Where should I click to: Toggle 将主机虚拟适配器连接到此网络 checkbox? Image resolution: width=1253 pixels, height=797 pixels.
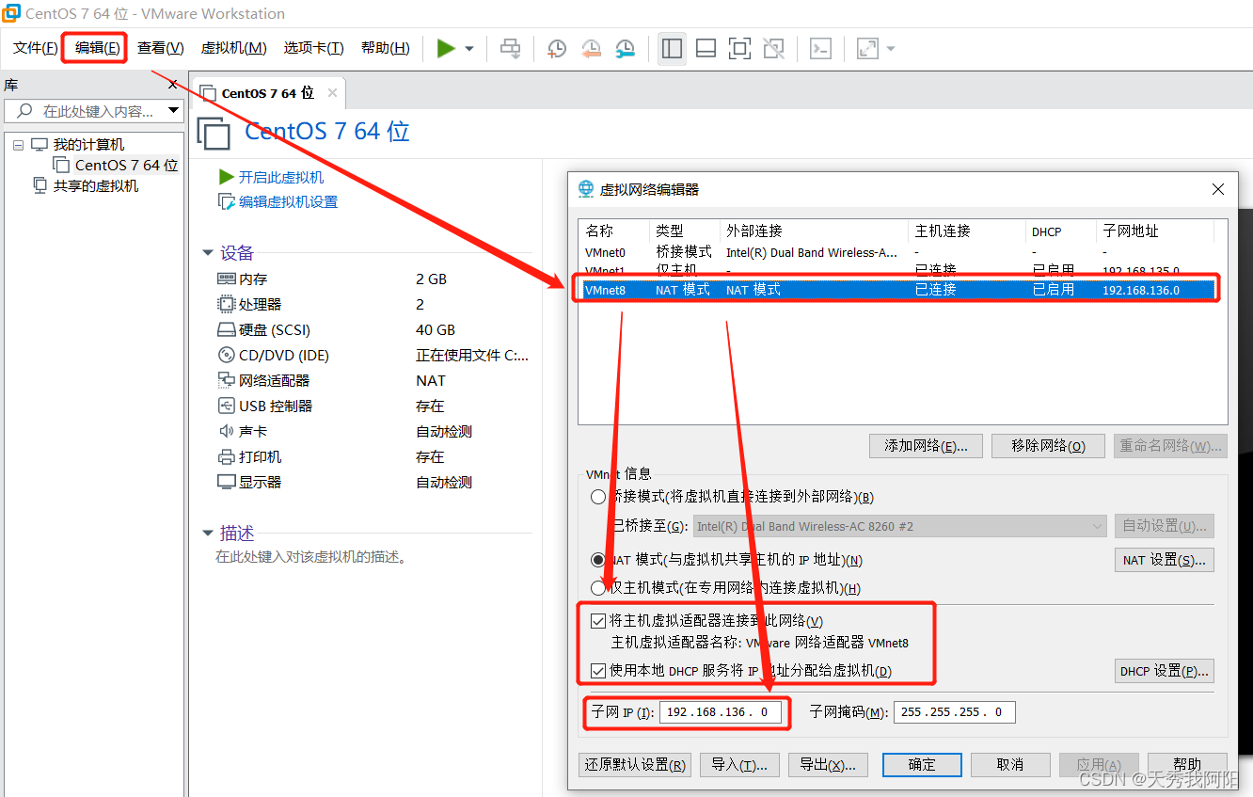point(598,621)
